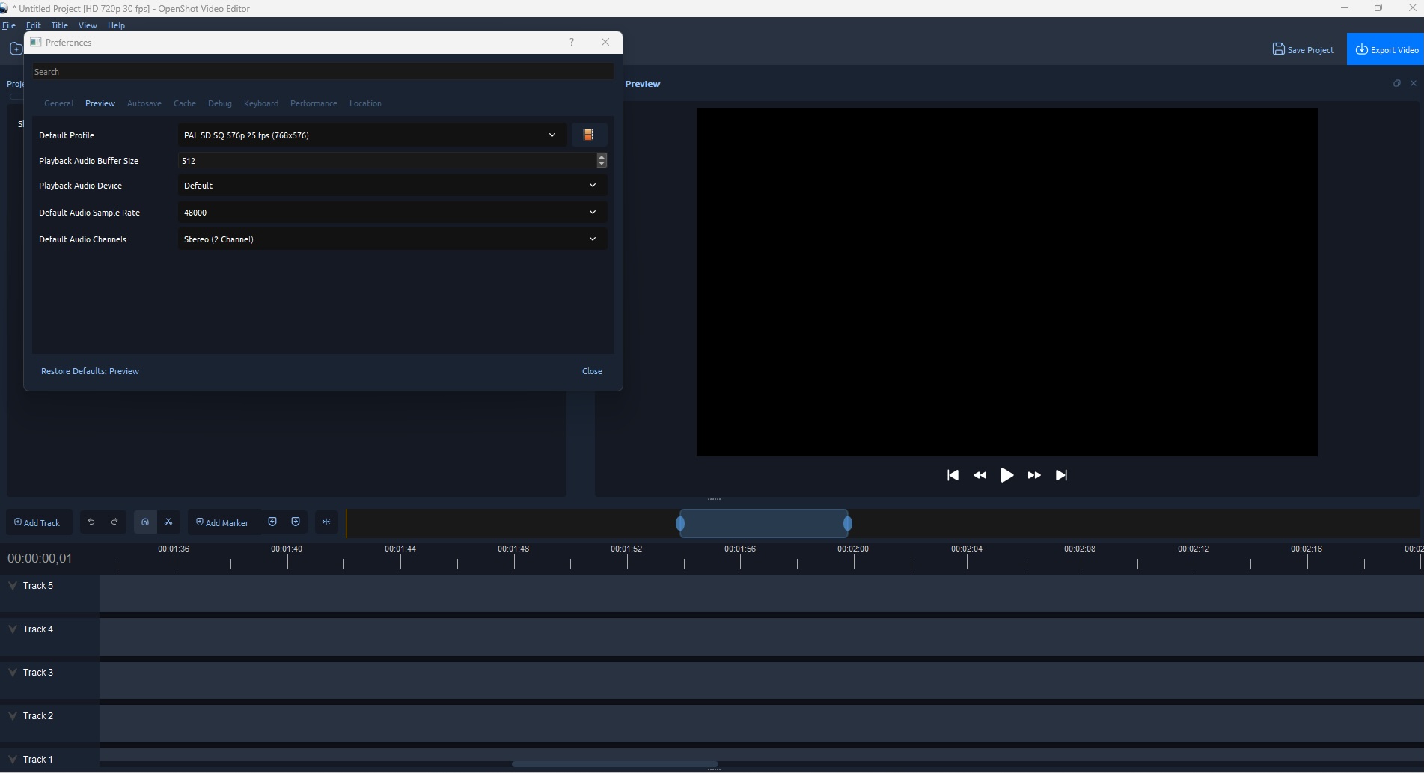Expand Track 4 options arrow

tap(13, 629)
